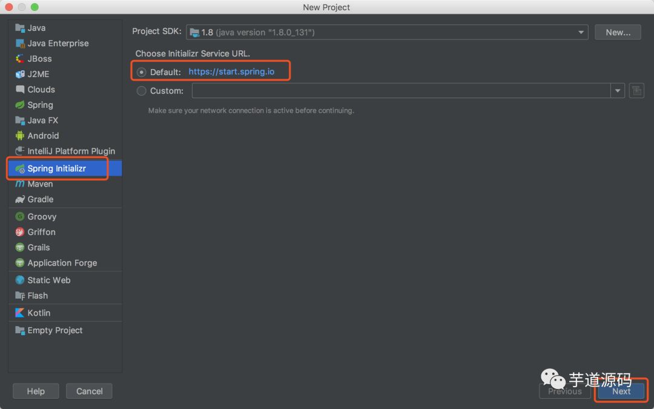Click inside the Custom URL input field
The image size is (654, 409).
tap(400, 90)
